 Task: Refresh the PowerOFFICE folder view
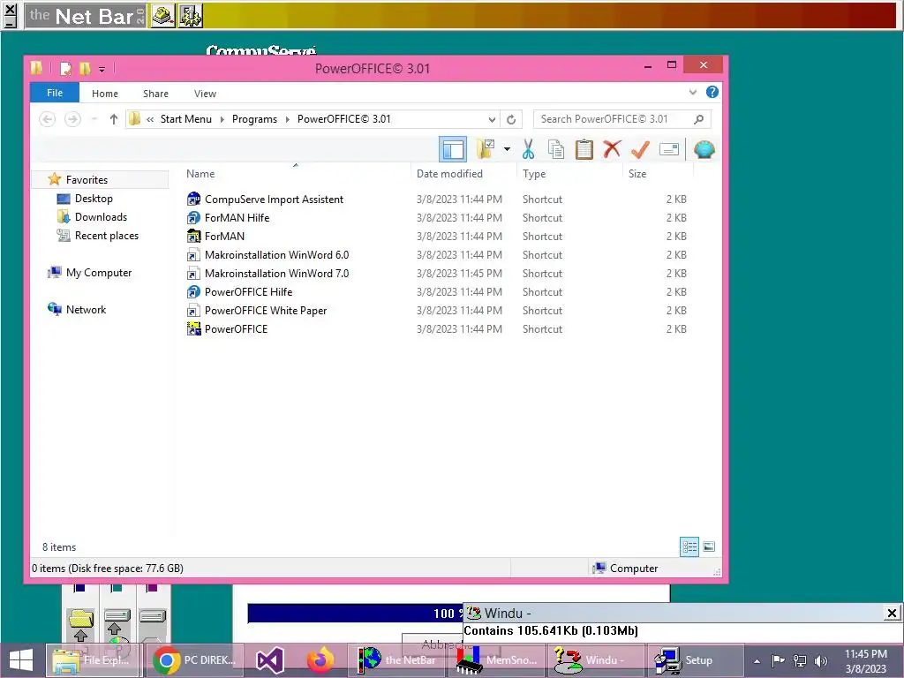[x=511, y=119]
